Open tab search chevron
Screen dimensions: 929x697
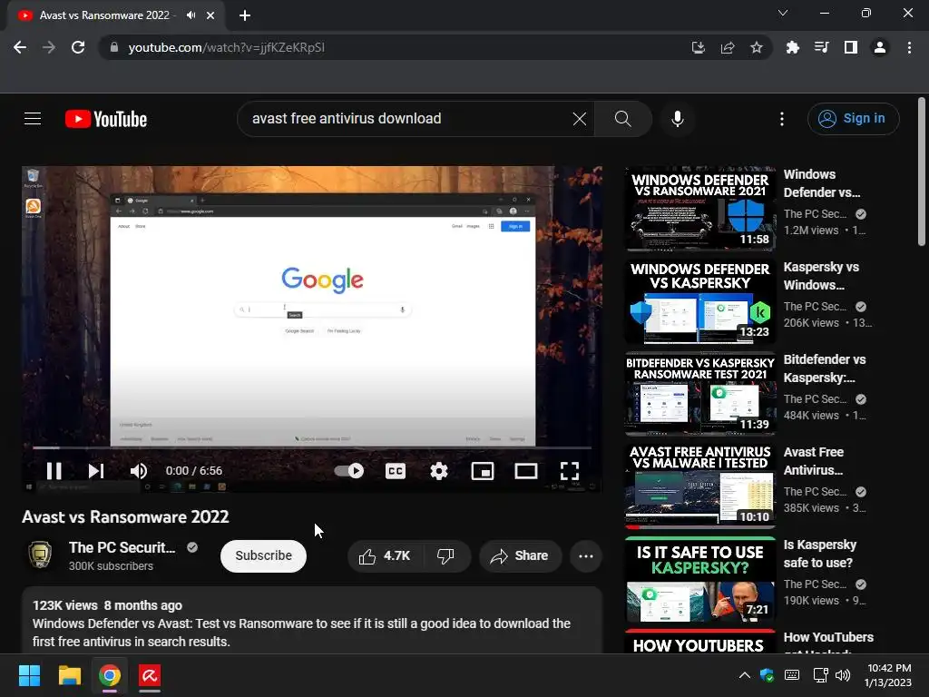tap(783, 13)
